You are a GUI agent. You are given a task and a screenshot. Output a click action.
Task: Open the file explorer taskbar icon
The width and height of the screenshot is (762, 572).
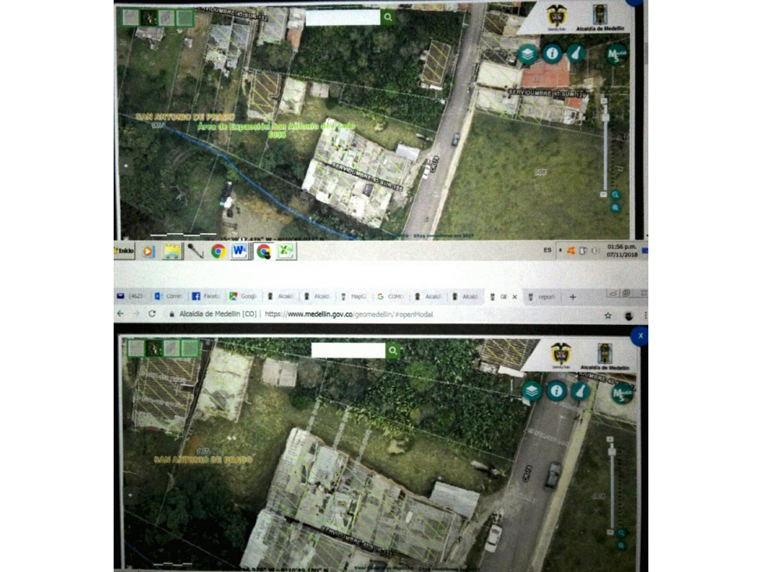[172, 251]
